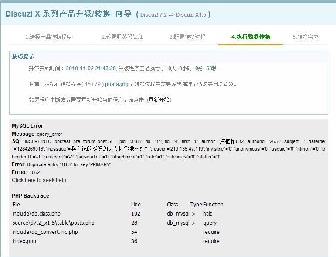This screenshot has width=336, height=257.
Task: Click the Line column header
Action: [136, 205]
